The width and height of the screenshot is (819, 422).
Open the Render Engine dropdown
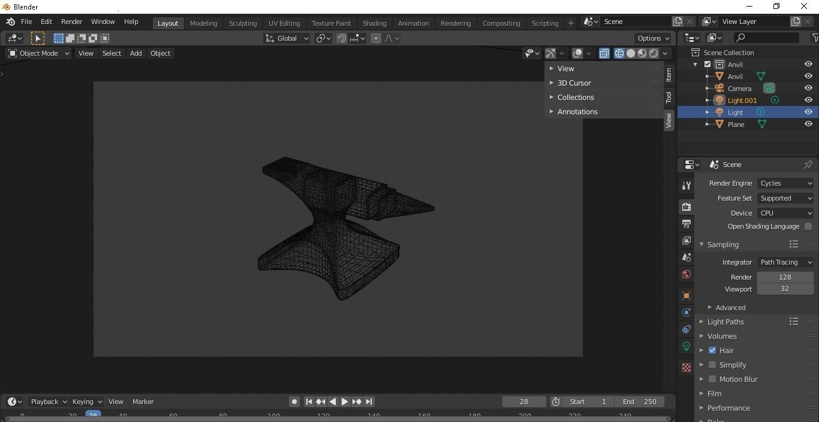tap(785, 183)
